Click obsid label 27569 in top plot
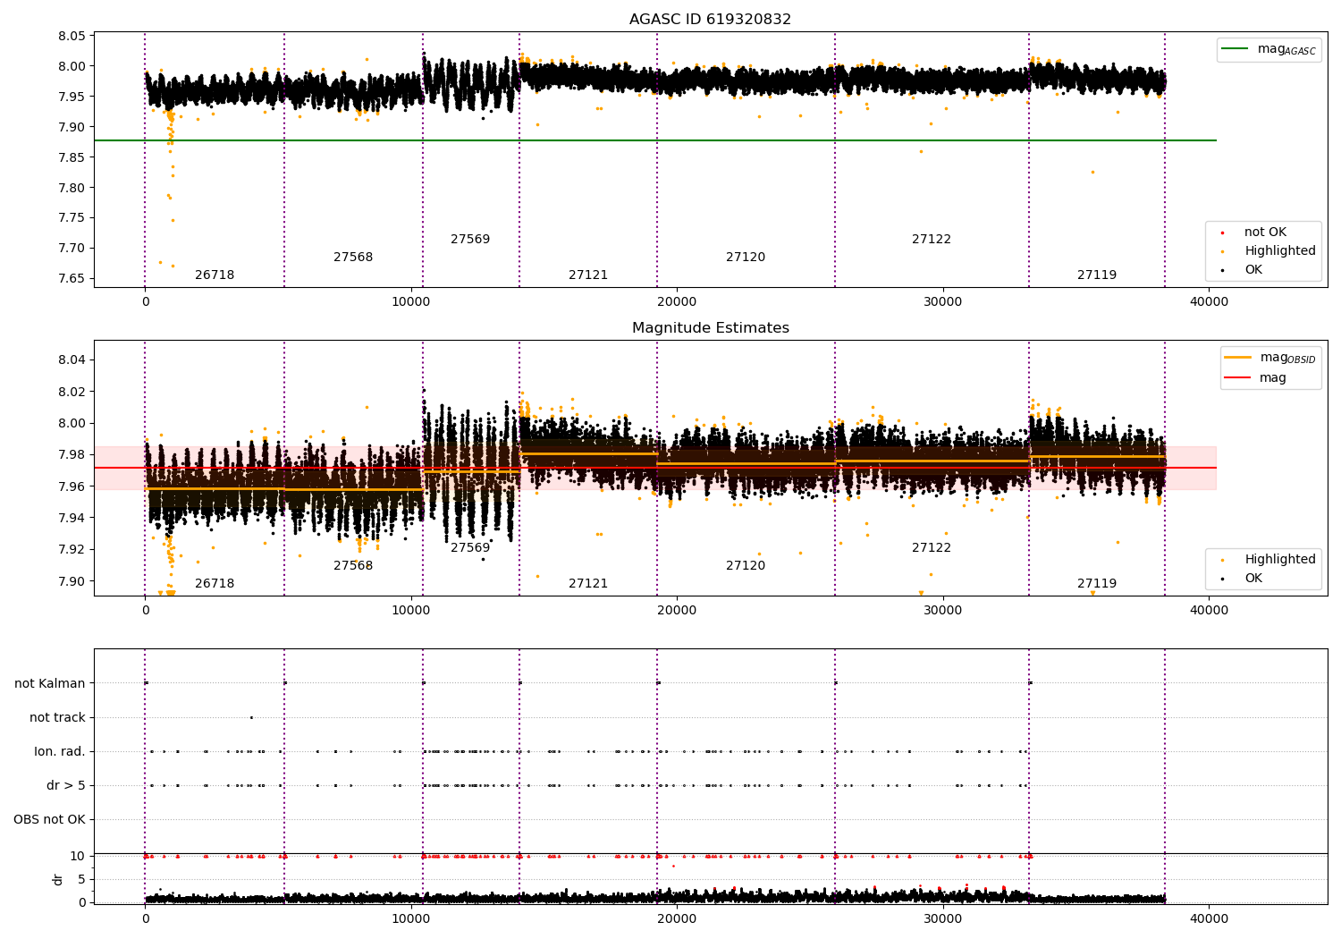This screenshot has height=939, width=1341. [x=470, y=240]
